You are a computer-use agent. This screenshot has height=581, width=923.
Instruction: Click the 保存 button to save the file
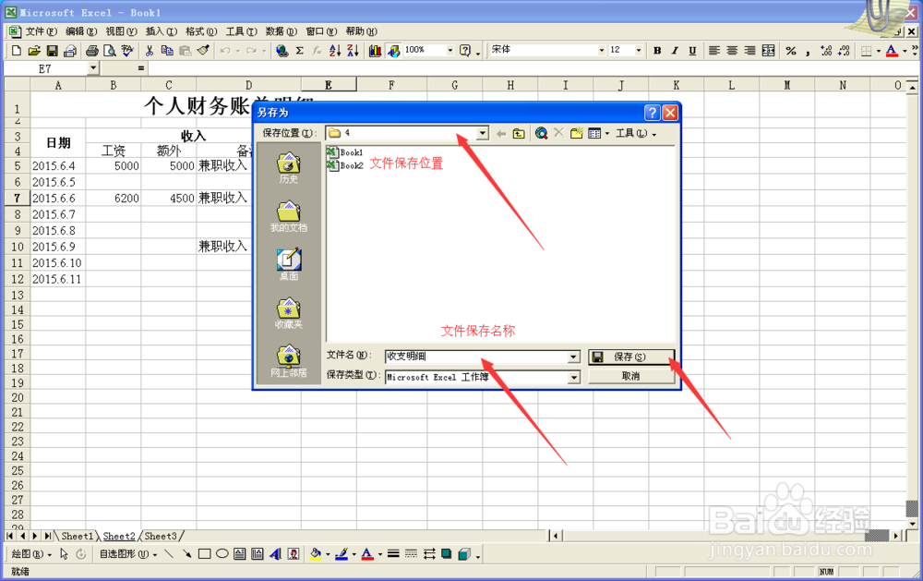(631, 357)
